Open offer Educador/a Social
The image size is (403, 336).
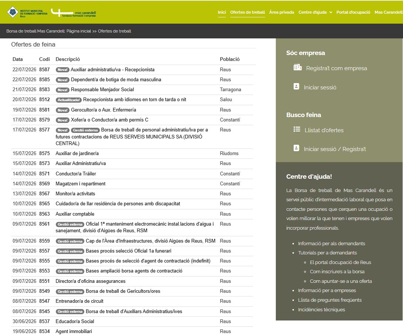click(75, 321)
